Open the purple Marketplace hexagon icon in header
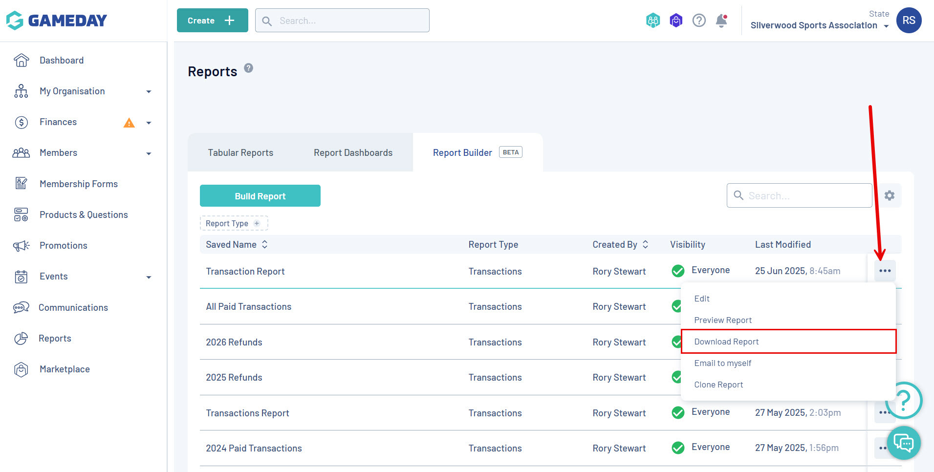 pos(676,21)
